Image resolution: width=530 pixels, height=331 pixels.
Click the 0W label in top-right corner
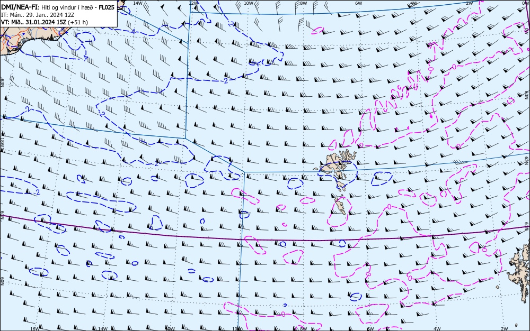526,2
